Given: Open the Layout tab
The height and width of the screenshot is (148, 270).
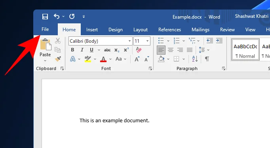Looking at the screenshot, I should point(141,30).
